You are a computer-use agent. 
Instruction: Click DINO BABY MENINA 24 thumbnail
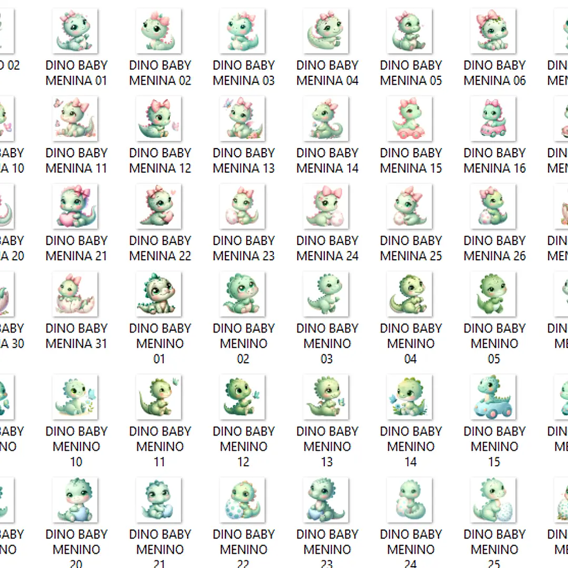(327, 206)
